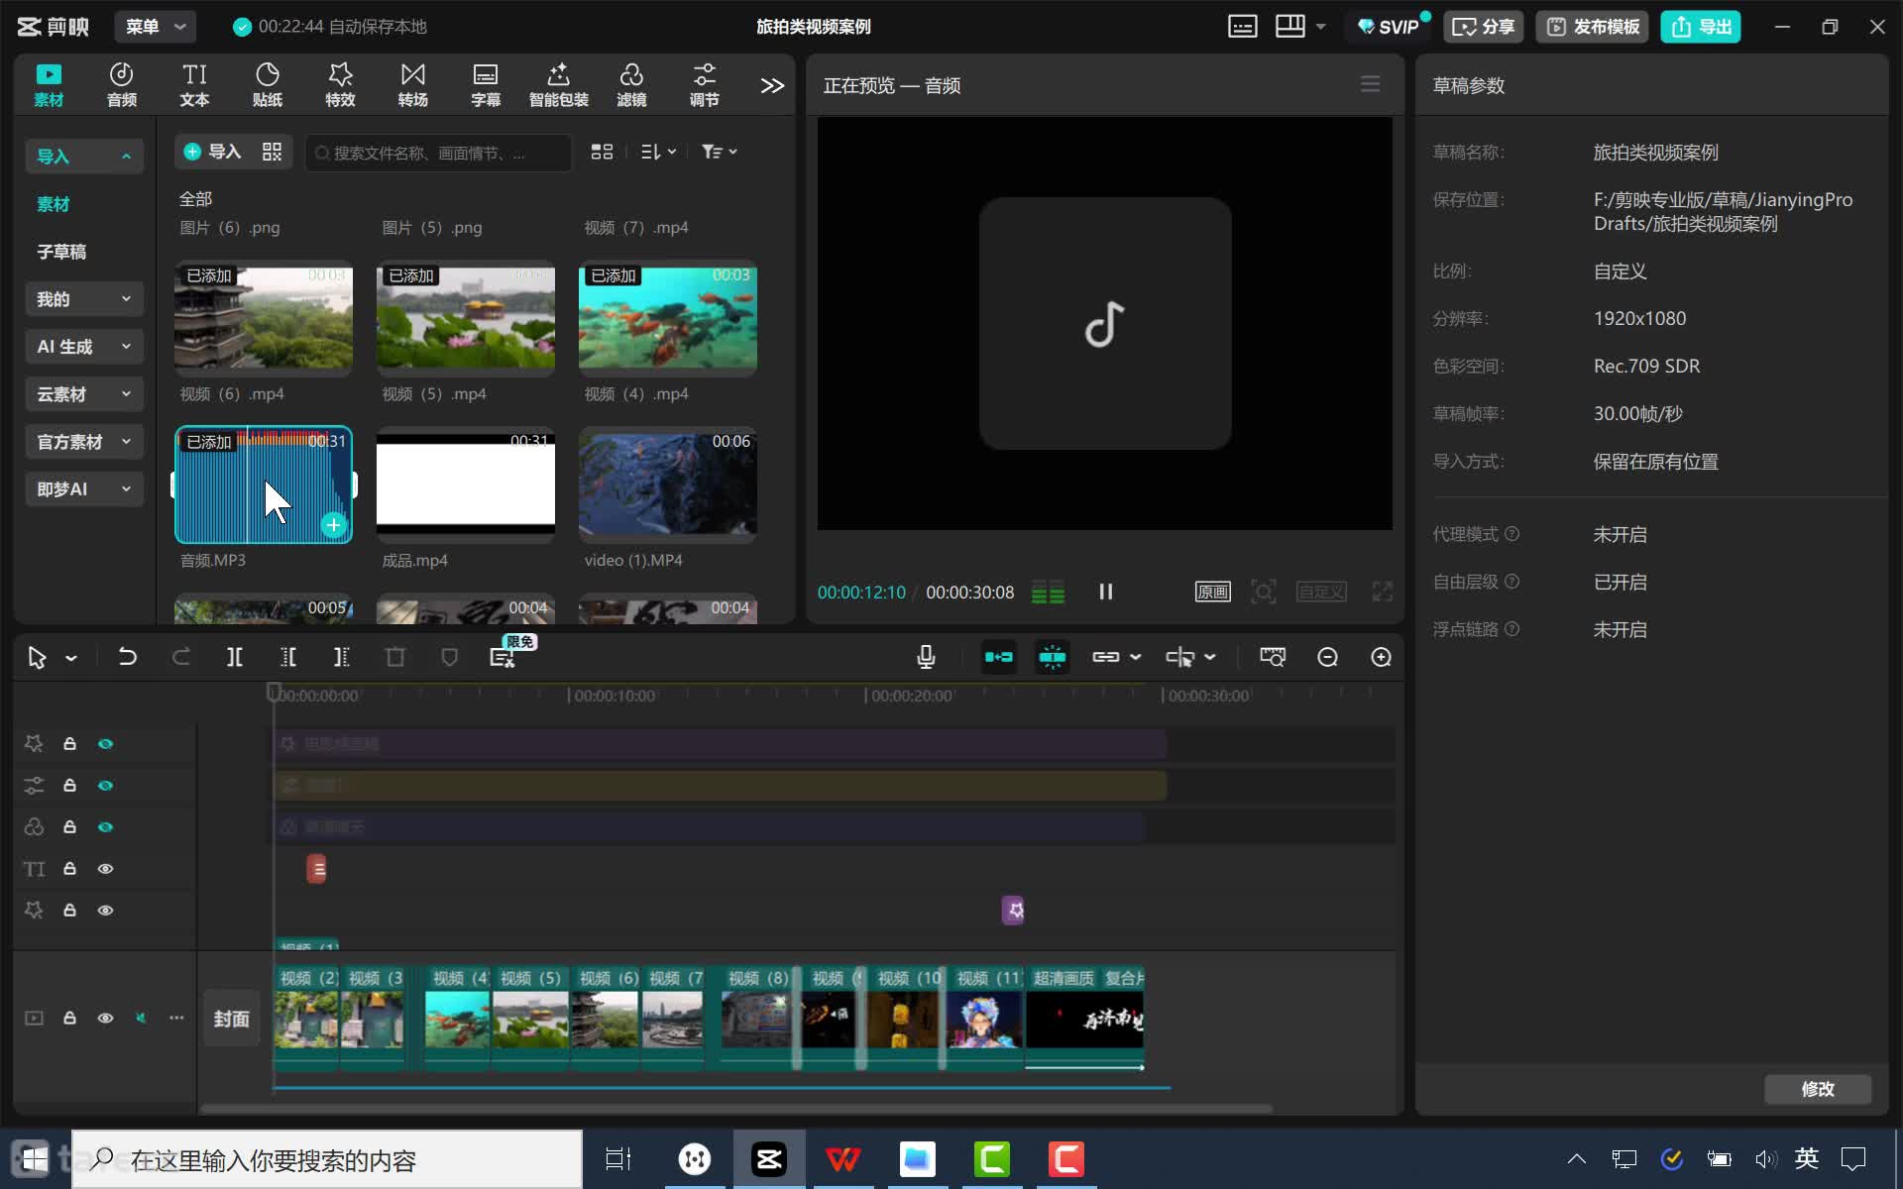Open the keyboard shortcuts icon
The width and height of the screenshot is (1903, 1189).
(1242, 27)
